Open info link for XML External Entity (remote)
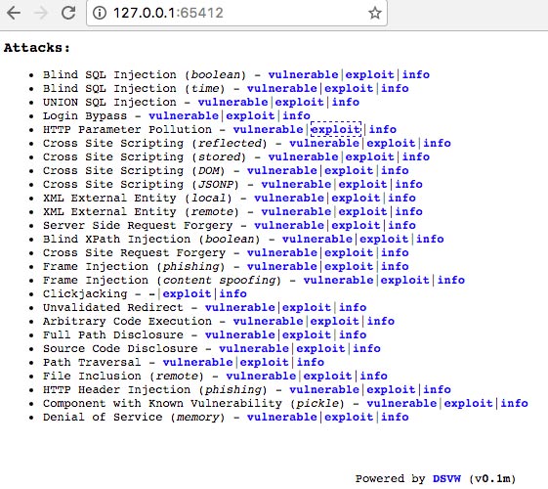The image size is (548, 489). (x=409, y=211)
